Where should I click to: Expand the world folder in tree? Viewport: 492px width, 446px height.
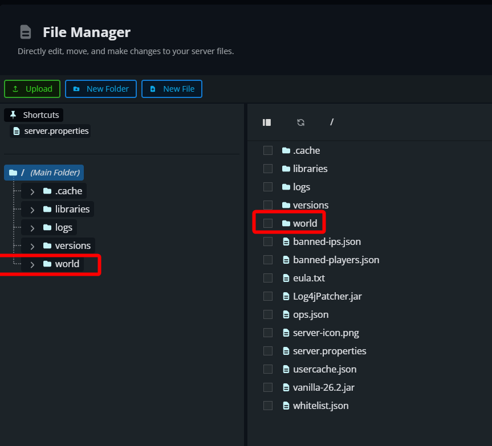32,264
